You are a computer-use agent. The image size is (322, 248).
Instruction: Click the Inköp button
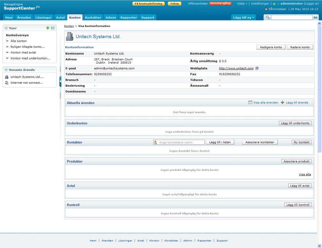175,4
